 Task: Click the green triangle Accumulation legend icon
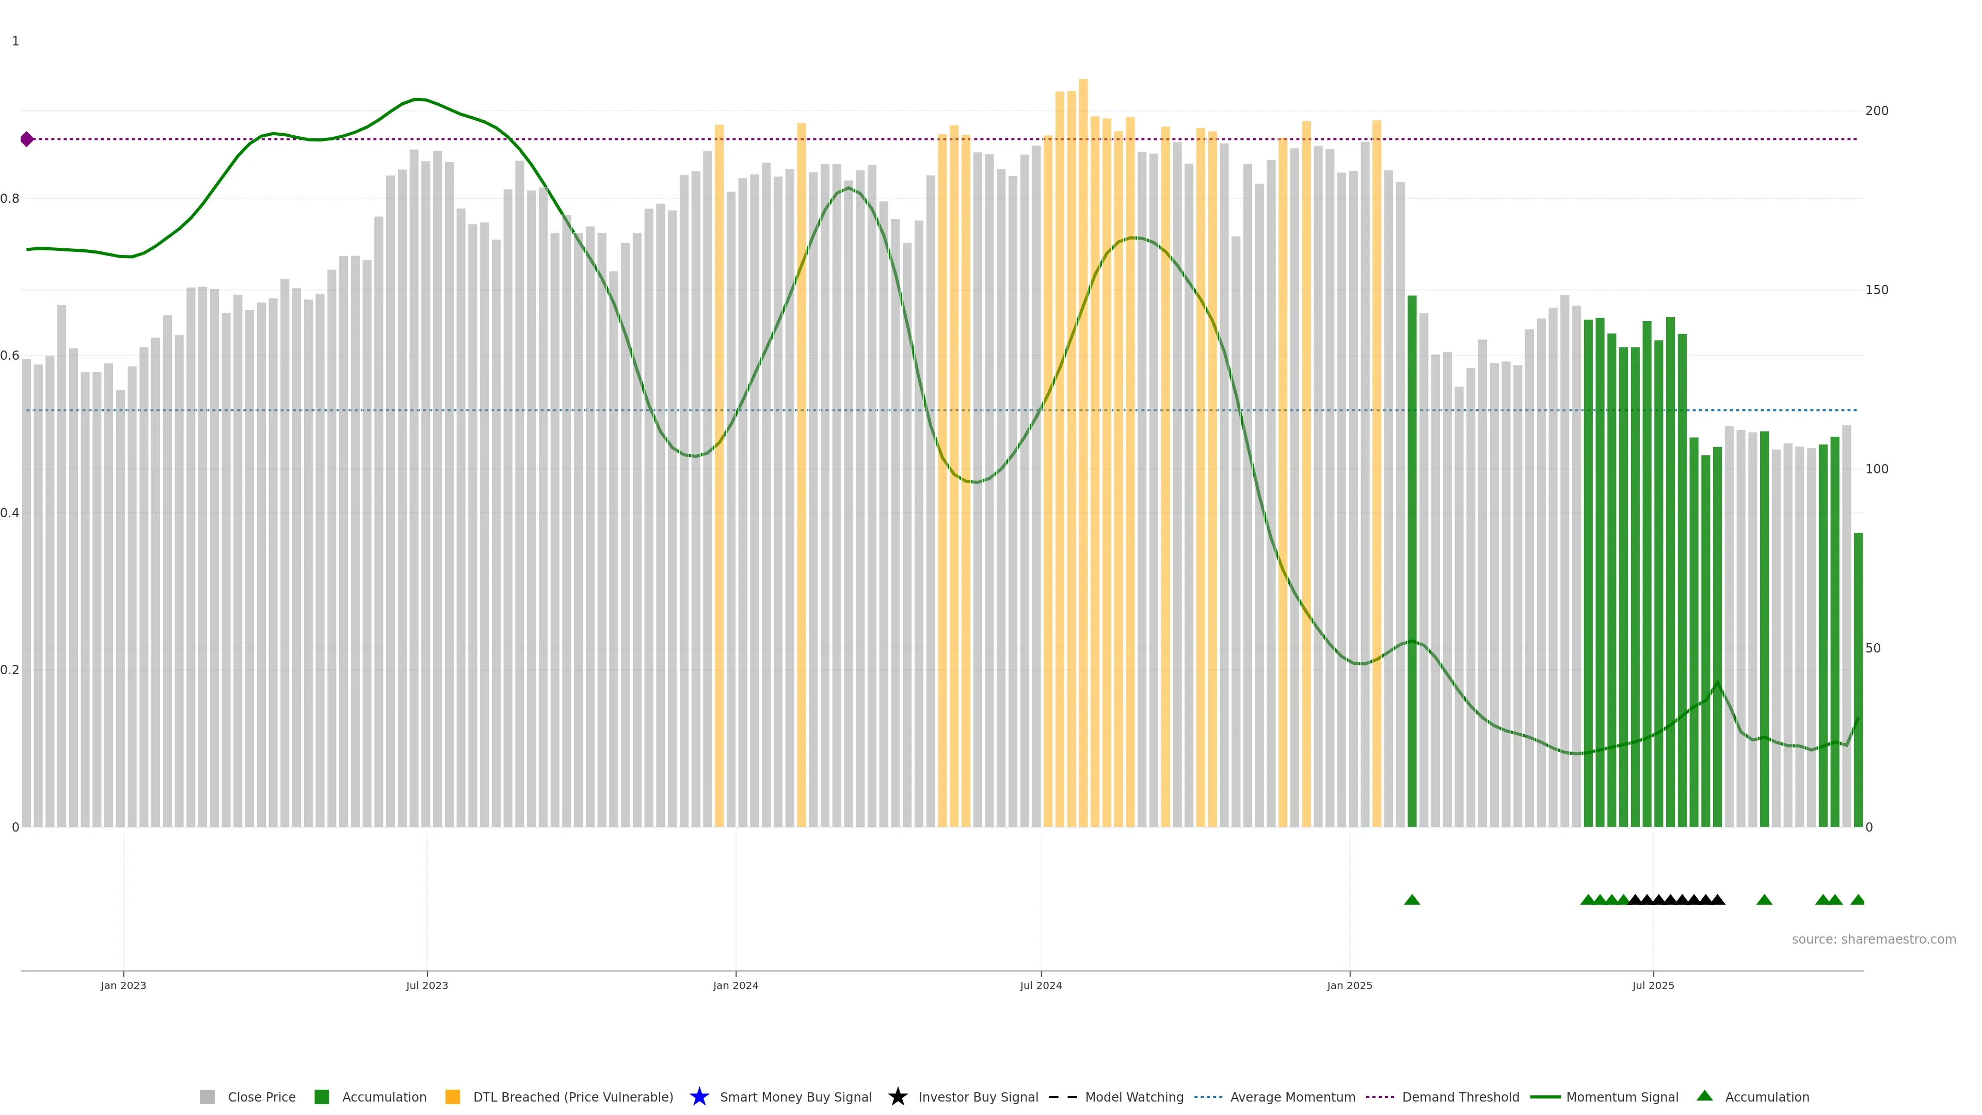(x=1704, y=1096)
